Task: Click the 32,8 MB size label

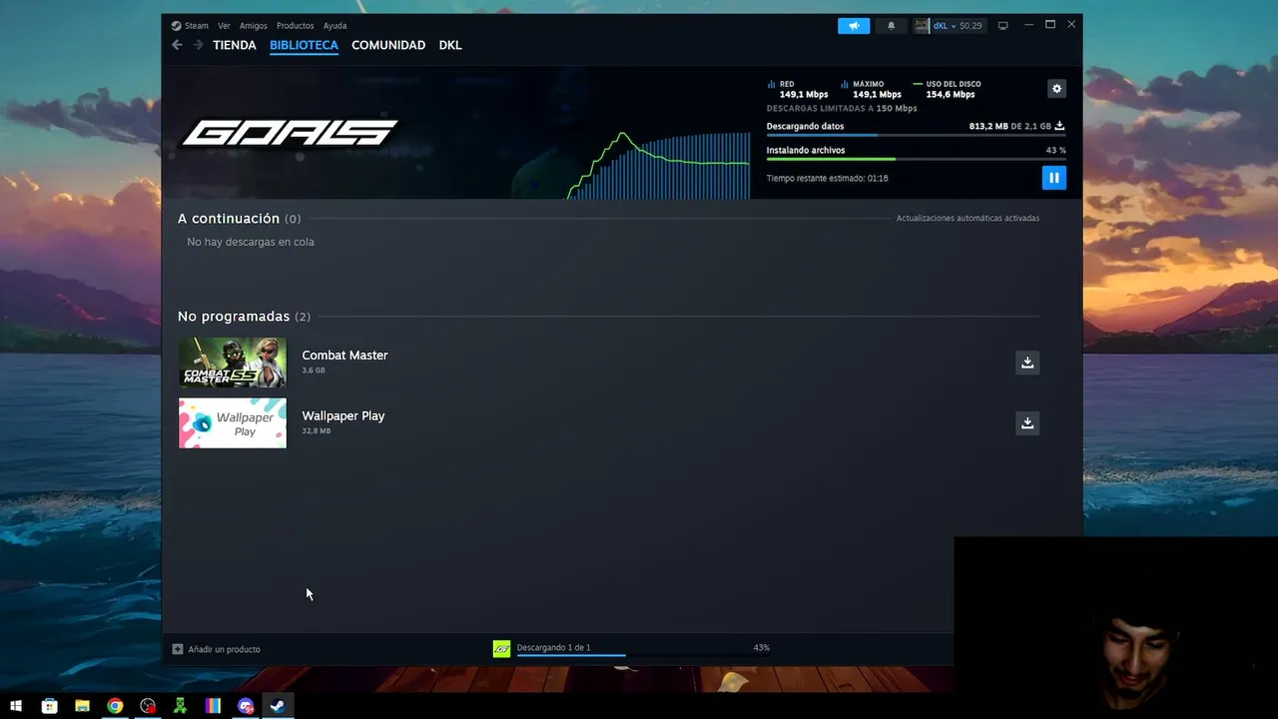Action: (317, 431)
